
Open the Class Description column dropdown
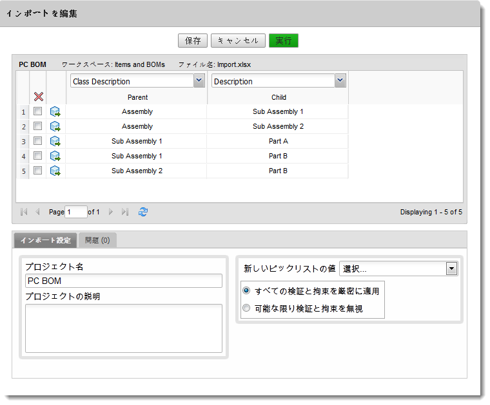pos(199,80)
